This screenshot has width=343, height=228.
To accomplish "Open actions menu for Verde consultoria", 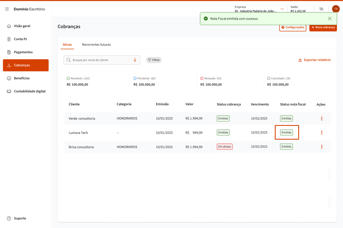I will (x=321, y=119).
